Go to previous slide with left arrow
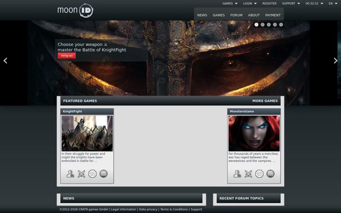The width and height of the screenshot is (341, 213). point(5,61)
